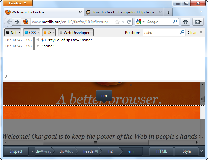Open the URL history dropdown arrow
This screenshot has width=208, height=160.
(124, 22)
